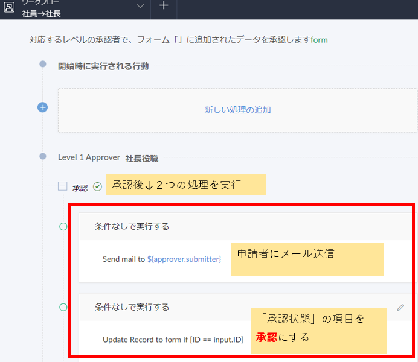Click 新しい処理の追加 link
The image size is (418, 362).
tap(237, 110)
